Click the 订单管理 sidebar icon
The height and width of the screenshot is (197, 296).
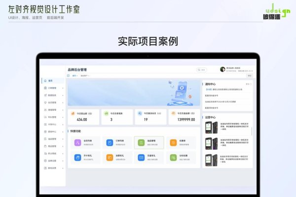point(45,88)
